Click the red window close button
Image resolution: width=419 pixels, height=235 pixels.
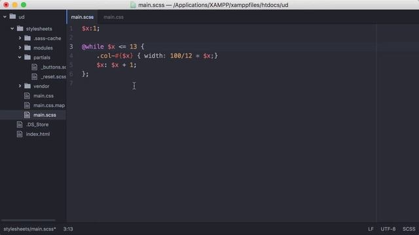[6, 5]
